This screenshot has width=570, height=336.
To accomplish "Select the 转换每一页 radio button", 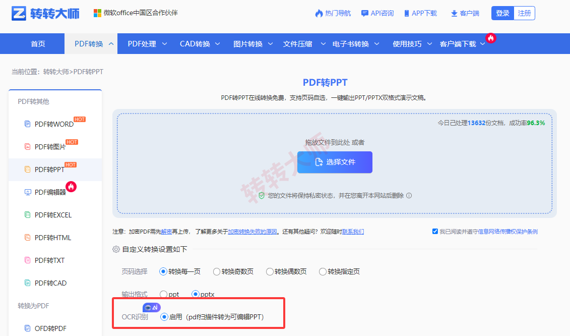I will pos(163,271).
